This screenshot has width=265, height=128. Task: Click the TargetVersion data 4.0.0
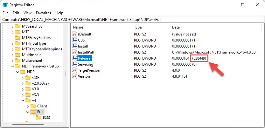tap(176, 70)
